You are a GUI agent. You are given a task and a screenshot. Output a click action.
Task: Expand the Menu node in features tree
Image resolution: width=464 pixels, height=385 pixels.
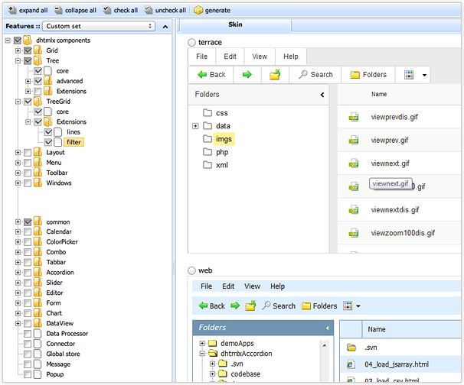(18, 163)
